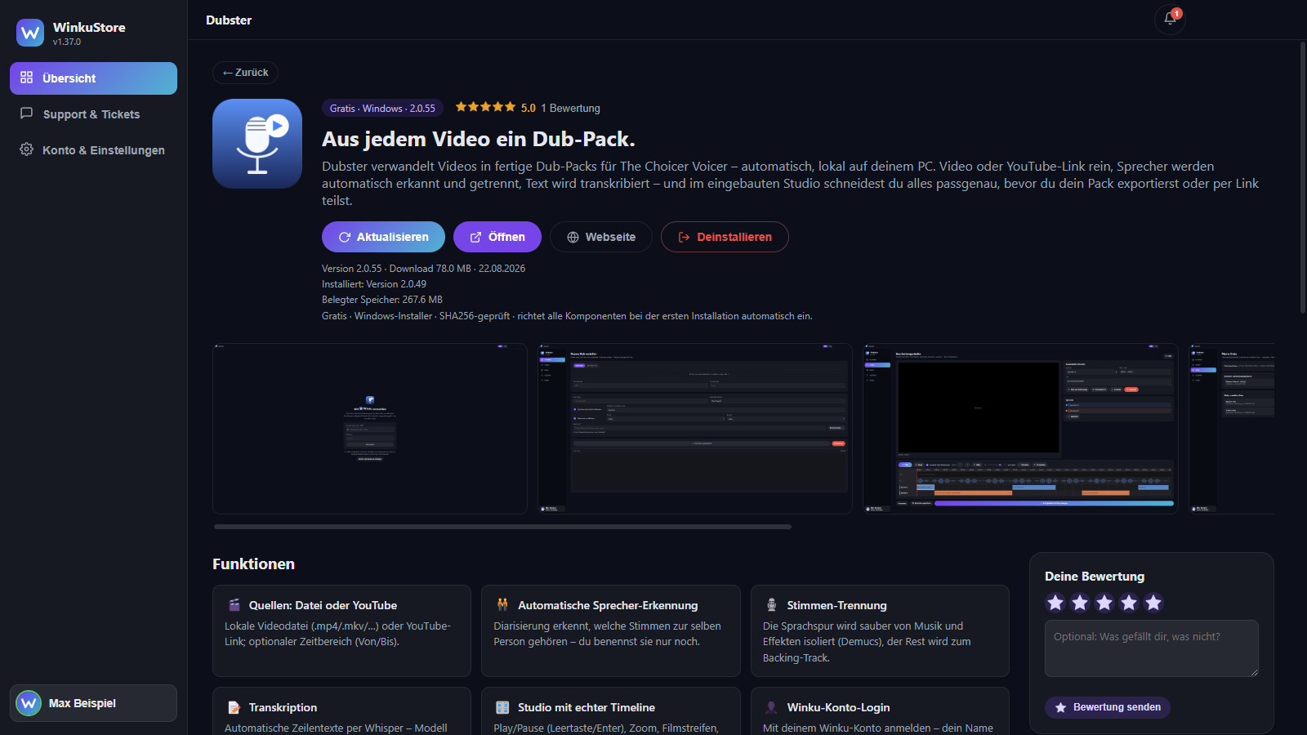The width and height of the screenshot is (1307, 735).
Task: Click the microphone icon next to Stimmen-Trennung
Action: [x=771, y=605]
